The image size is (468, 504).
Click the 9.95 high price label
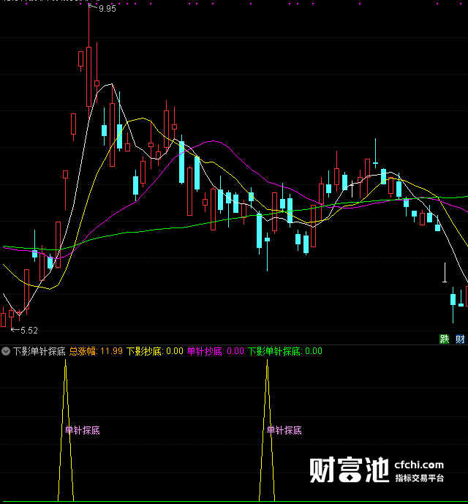107,9
